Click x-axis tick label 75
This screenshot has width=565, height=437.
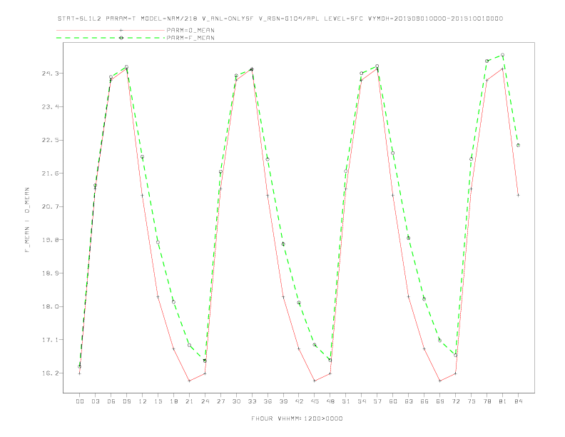click(x=472, y=401)
